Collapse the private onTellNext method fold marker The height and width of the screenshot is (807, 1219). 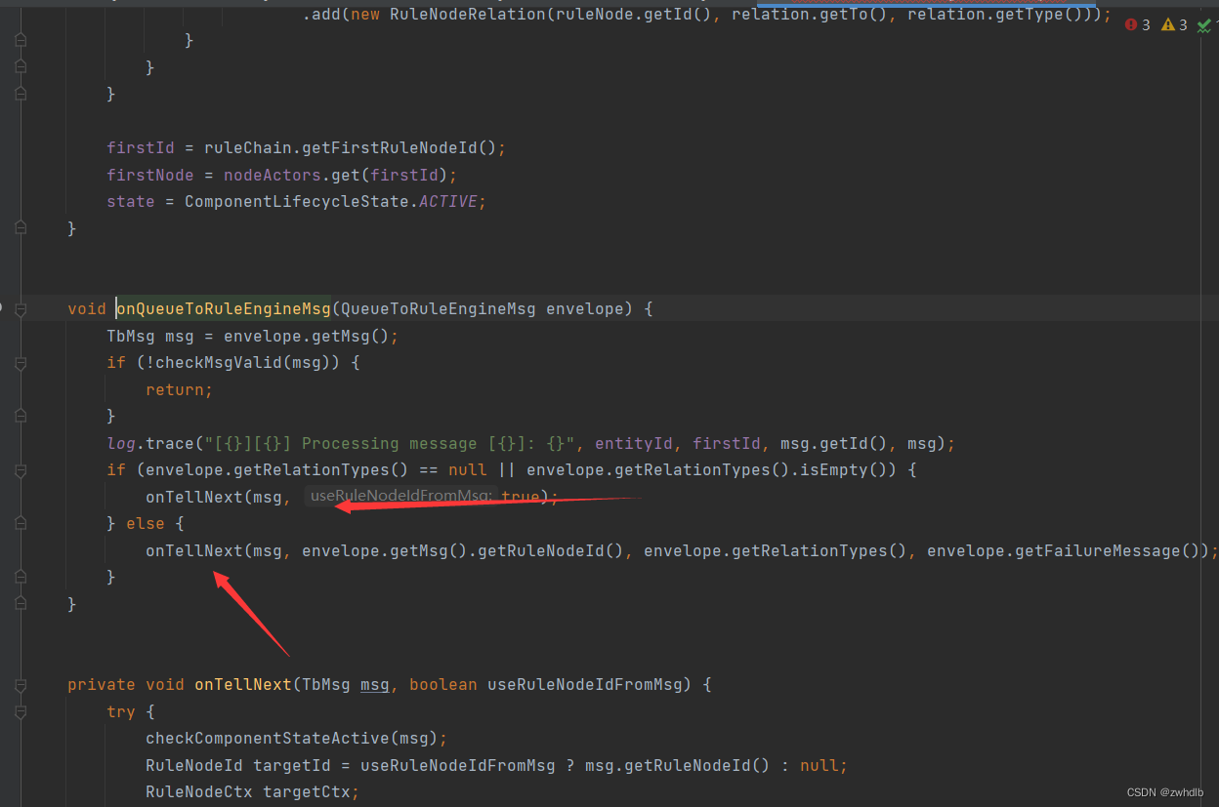(x=21, y=685)
